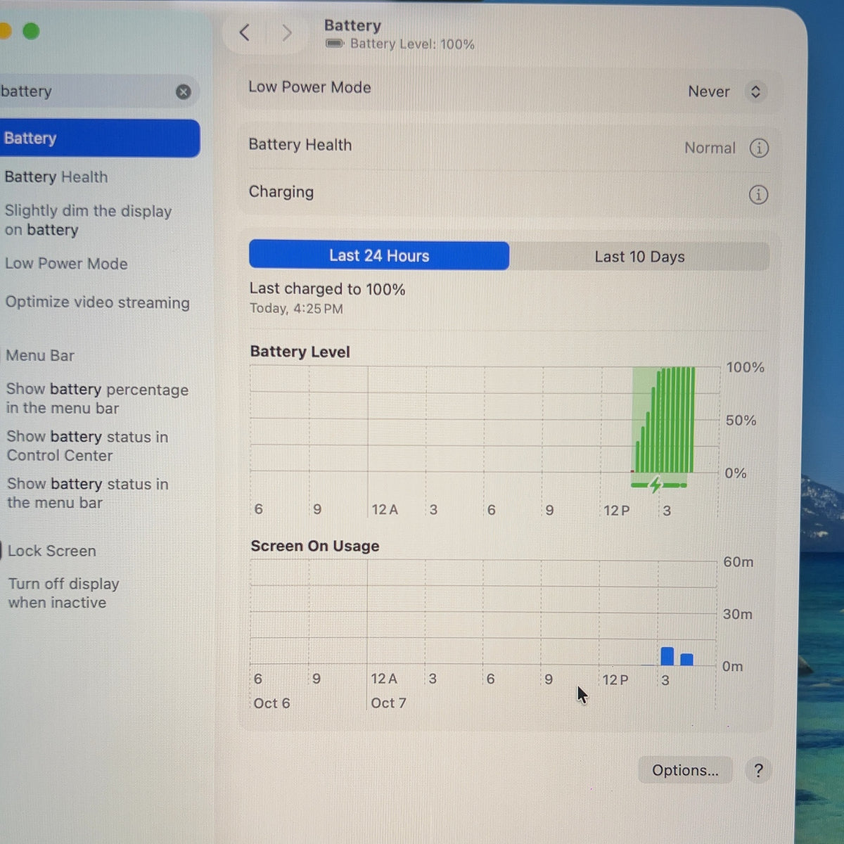
Task: Open the question mark help button
Action: coord(758,771)
